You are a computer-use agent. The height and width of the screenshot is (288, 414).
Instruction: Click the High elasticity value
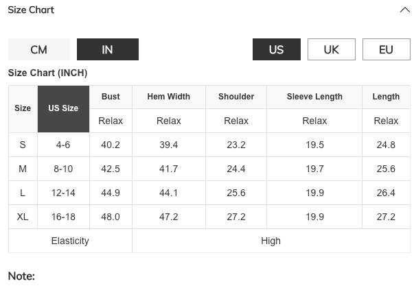pyautogui.click(x=271, y=241)
